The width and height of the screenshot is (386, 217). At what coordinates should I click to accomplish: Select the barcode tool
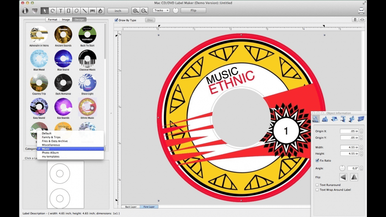(92, 11)
